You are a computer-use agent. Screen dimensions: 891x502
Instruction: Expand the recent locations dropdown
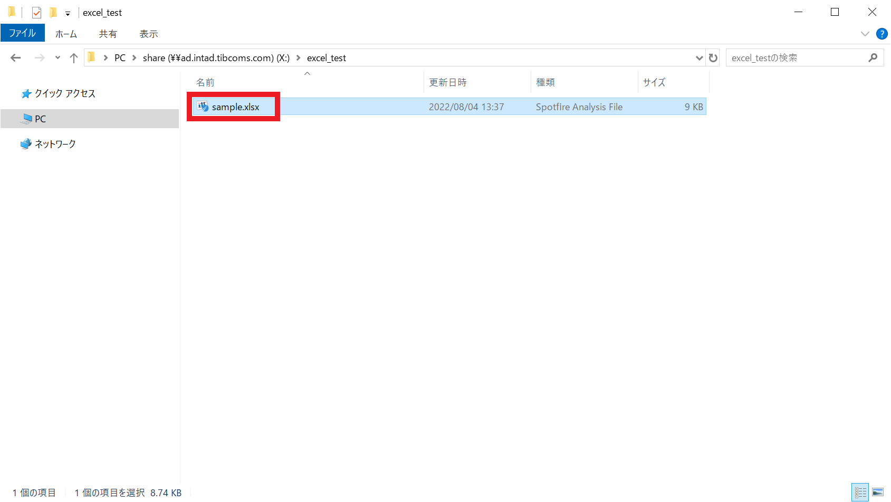coord(58,58)
